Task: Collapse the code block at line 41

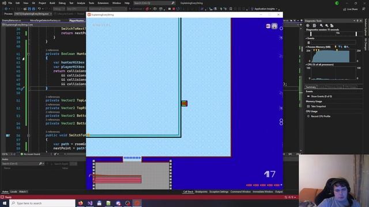Action: (x=28, y=54)
